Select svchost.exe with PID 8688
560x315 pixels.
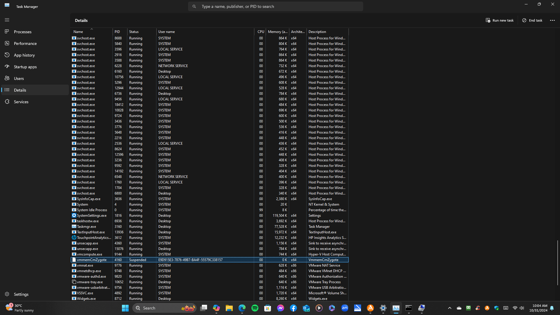tap(210, 38)
